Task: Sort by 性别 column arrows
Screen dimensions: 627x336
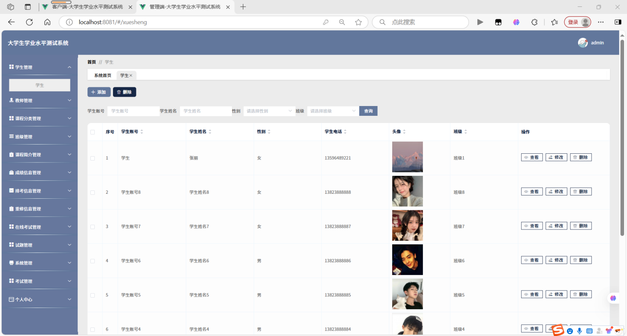Action: point(269,132)
